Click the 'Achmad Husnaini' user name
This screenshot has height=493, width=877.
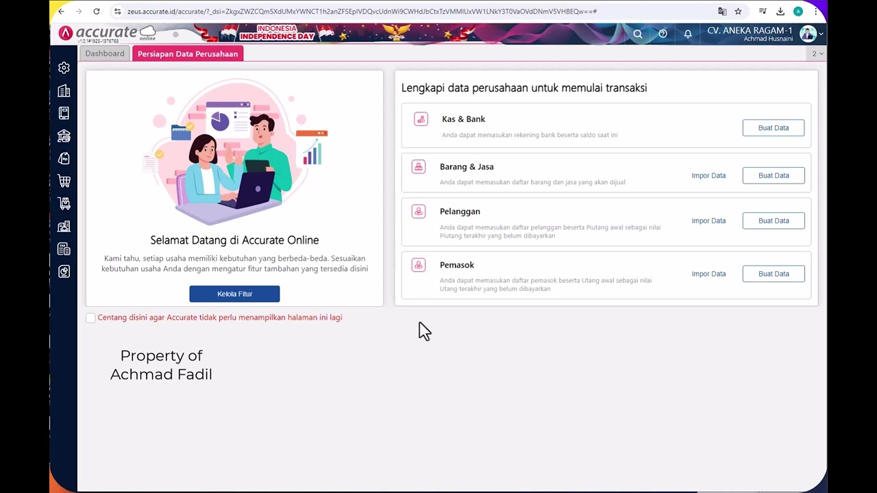click(768, 39)
